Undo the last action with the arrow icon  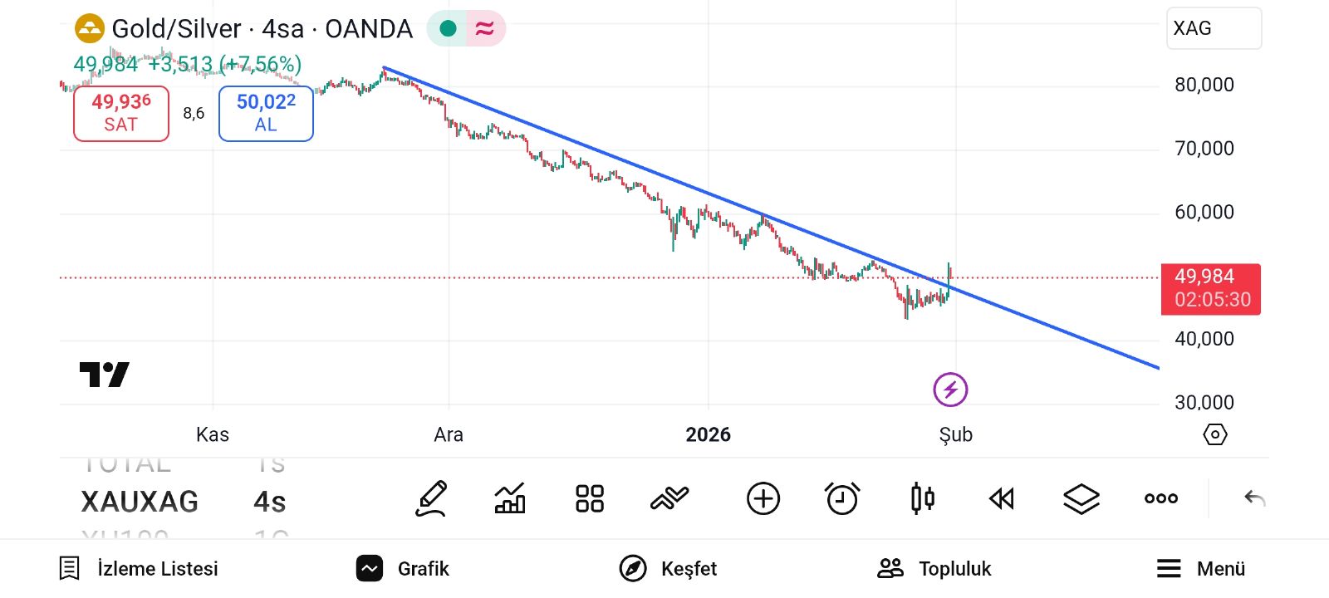(x=1254, y=499)
